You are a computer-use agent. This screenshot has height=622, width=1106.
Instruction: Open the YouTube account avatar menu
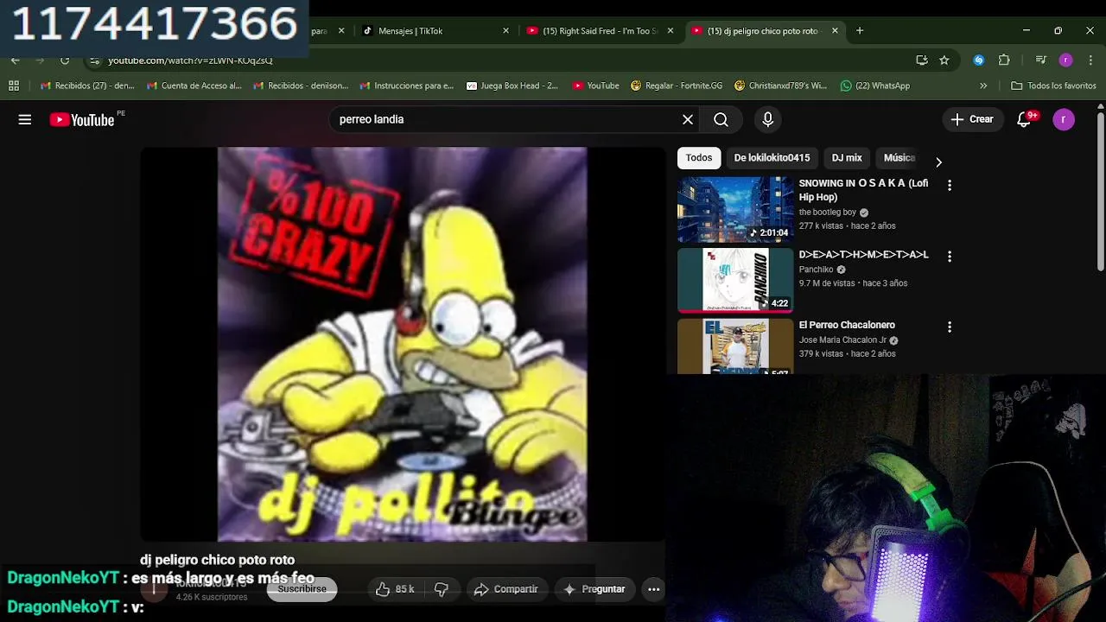(1064, 119)
